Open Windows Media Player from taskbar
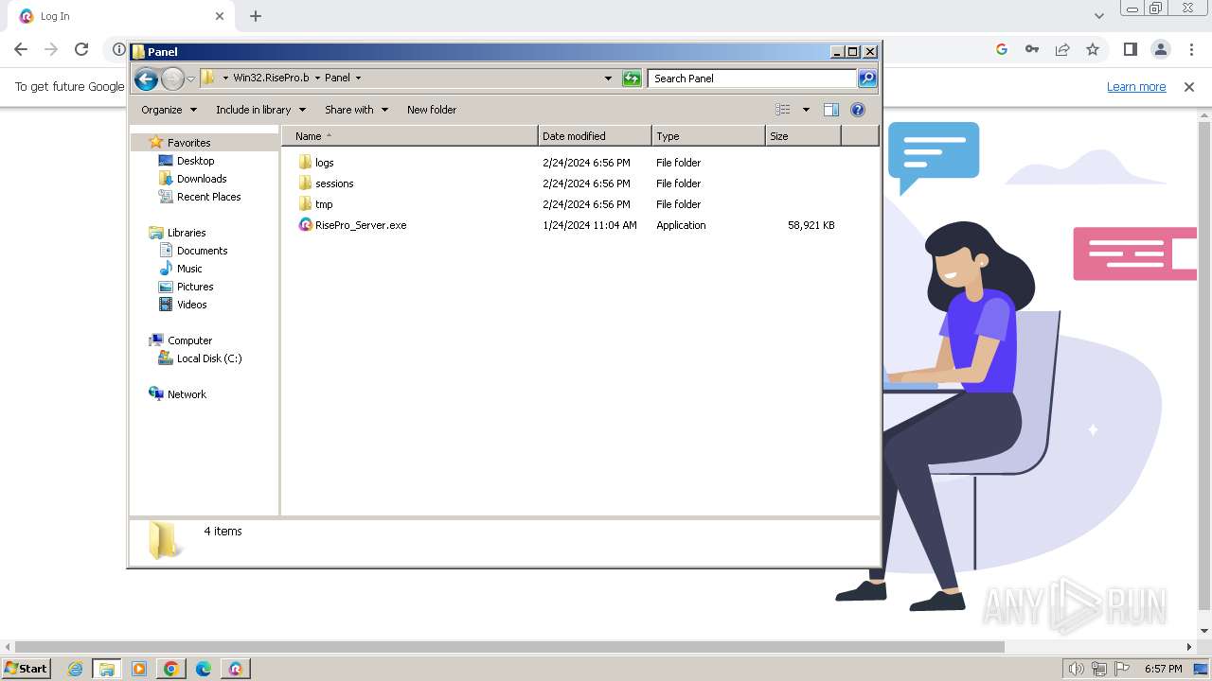 pyautogui.click(x=139, y=669)
